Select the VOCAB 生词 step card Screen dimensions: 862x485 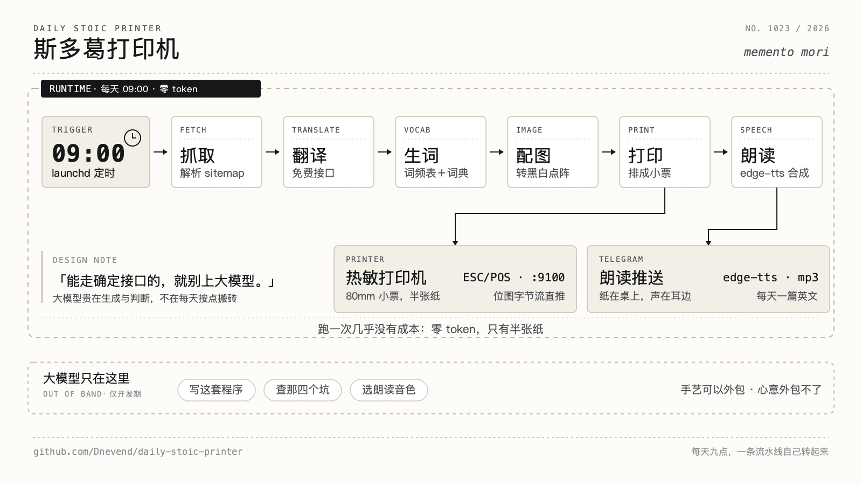(441, 152)
